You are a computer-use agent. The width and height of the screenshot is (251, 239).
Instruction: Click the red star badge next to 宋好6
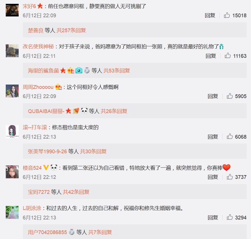click(x=40, y=6)
